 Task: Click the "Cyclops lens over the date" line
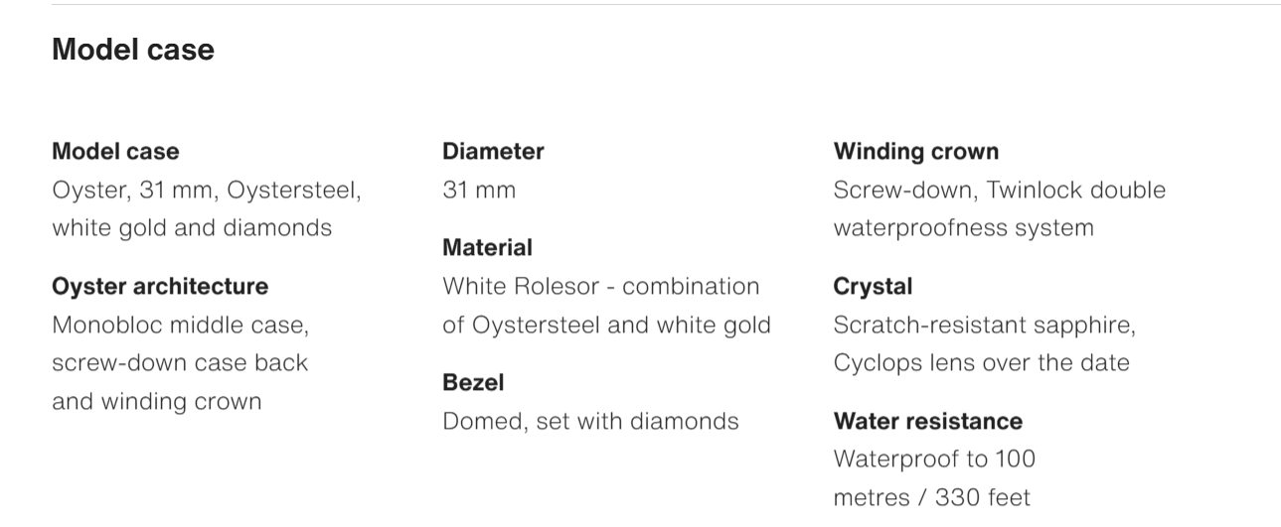pyautogui.click(x=981, y=362)
